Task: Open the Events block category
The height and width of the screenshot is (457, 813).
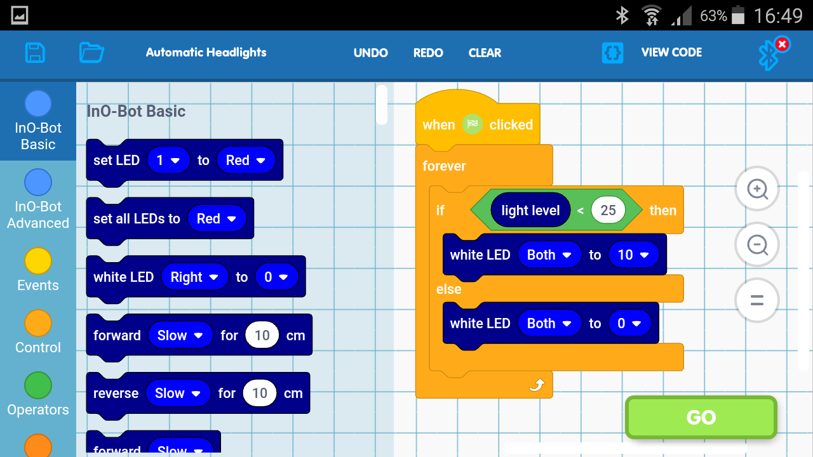Action: 38,270
